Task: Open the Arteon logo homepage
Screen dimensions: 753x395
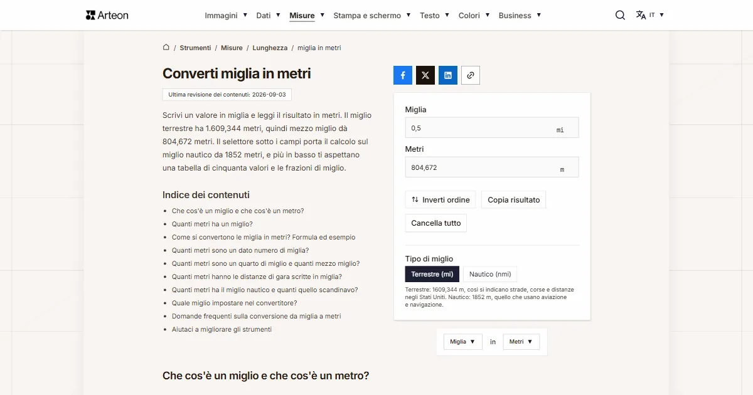Action: [107, 15]
